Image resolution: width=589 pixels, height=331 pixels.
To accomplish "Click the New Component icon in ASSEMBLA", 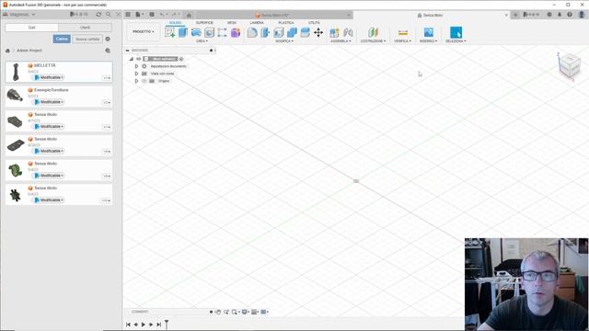I will [334, 33].
